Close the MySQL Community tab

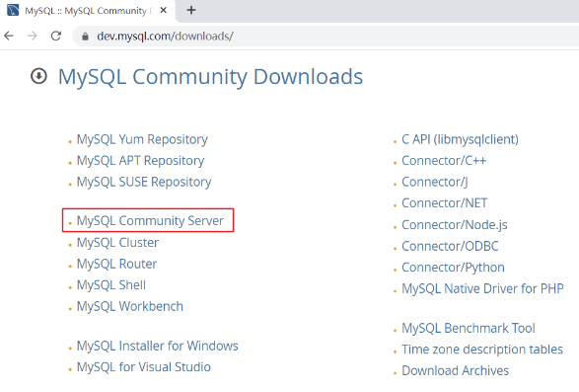coord(163,10)
